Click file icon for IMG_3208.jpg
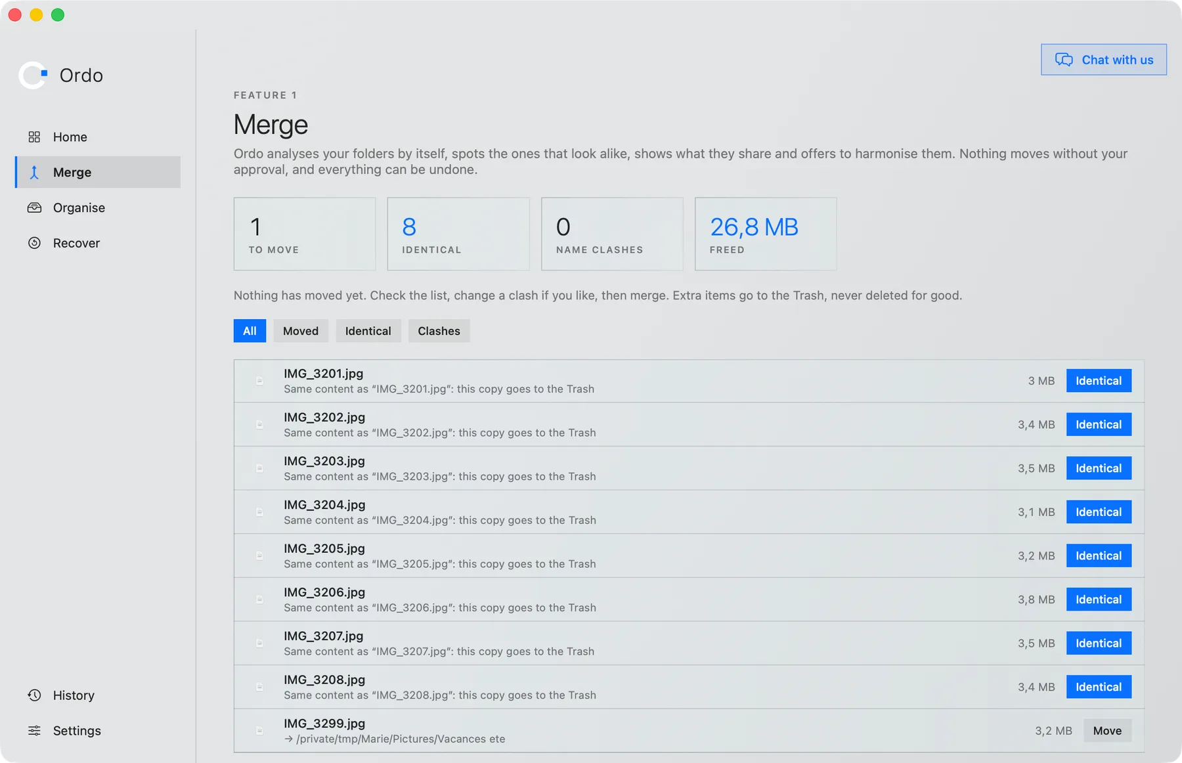 coord(259,687)
